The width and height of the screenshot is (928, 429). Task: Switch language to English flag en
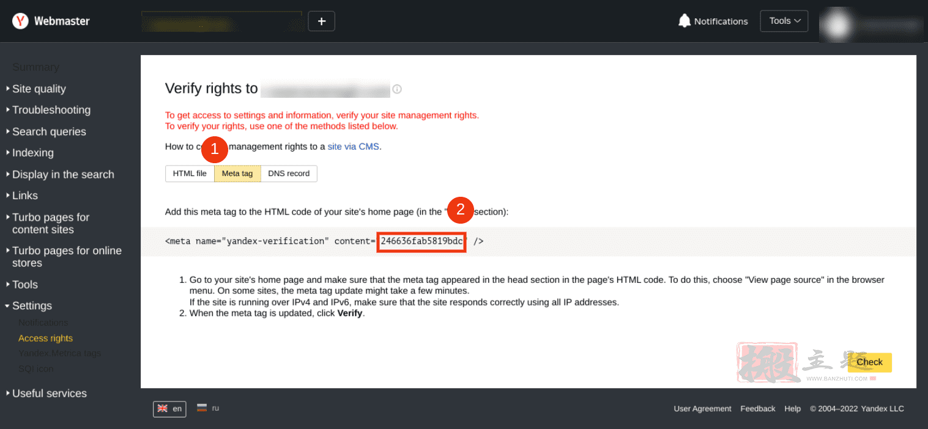click(x=169, y=409)
